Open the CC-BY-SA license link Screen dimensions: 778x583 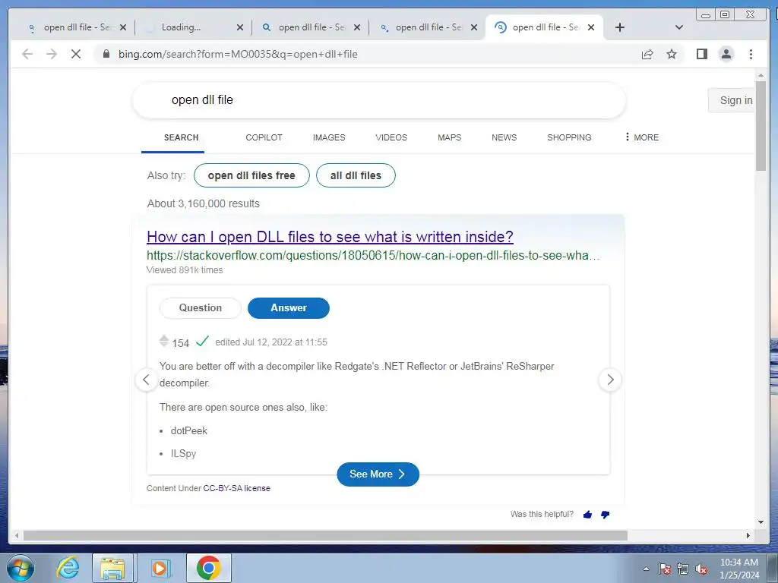point(237,488)
